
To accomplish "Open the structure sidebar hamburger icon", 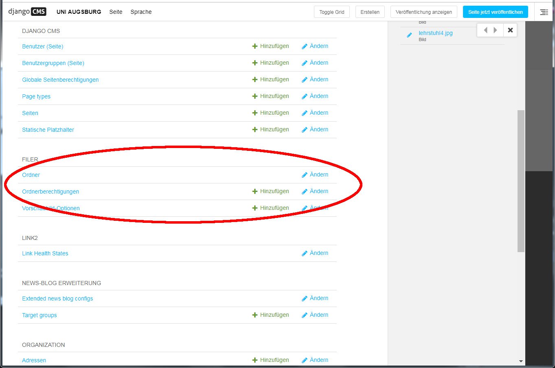I will (x=544, y=12).
